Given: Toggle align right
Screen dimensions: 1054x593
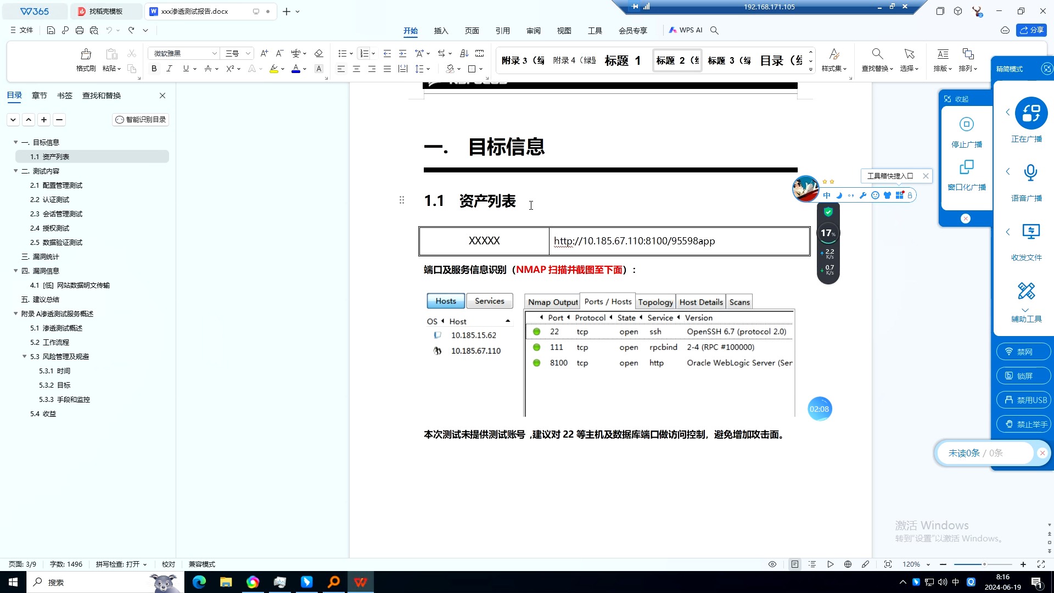Looking at the screenshot, I should [x=372, y=69].
